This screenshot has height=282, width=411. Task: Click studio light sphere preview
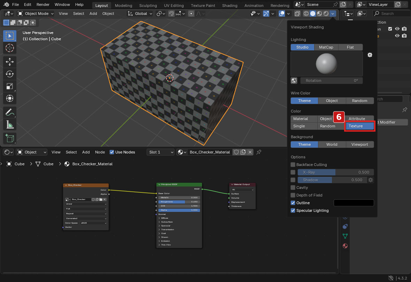pos(326,64)
